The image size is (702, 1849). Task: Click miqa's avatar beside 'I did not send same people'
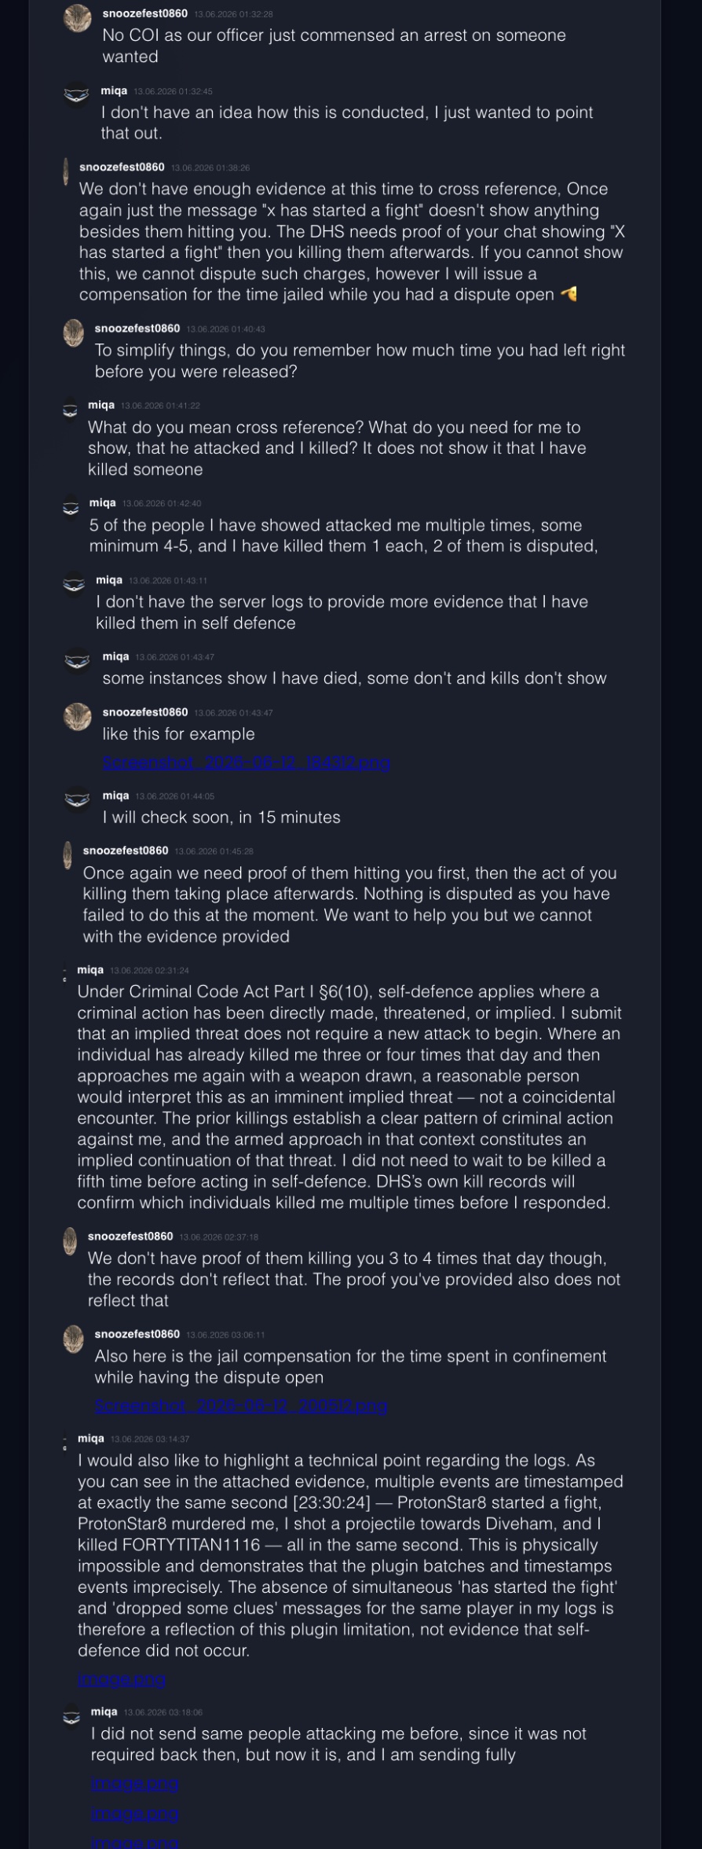(x=71, y=1716)
